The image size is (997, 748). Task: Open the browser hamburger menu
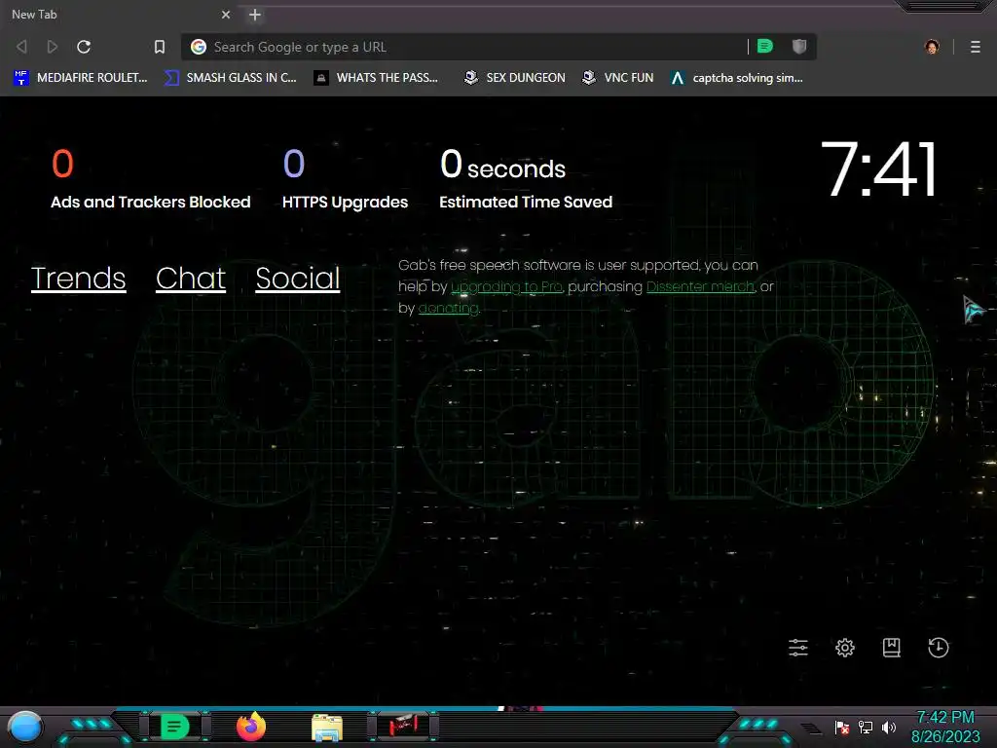click(976, 47)
